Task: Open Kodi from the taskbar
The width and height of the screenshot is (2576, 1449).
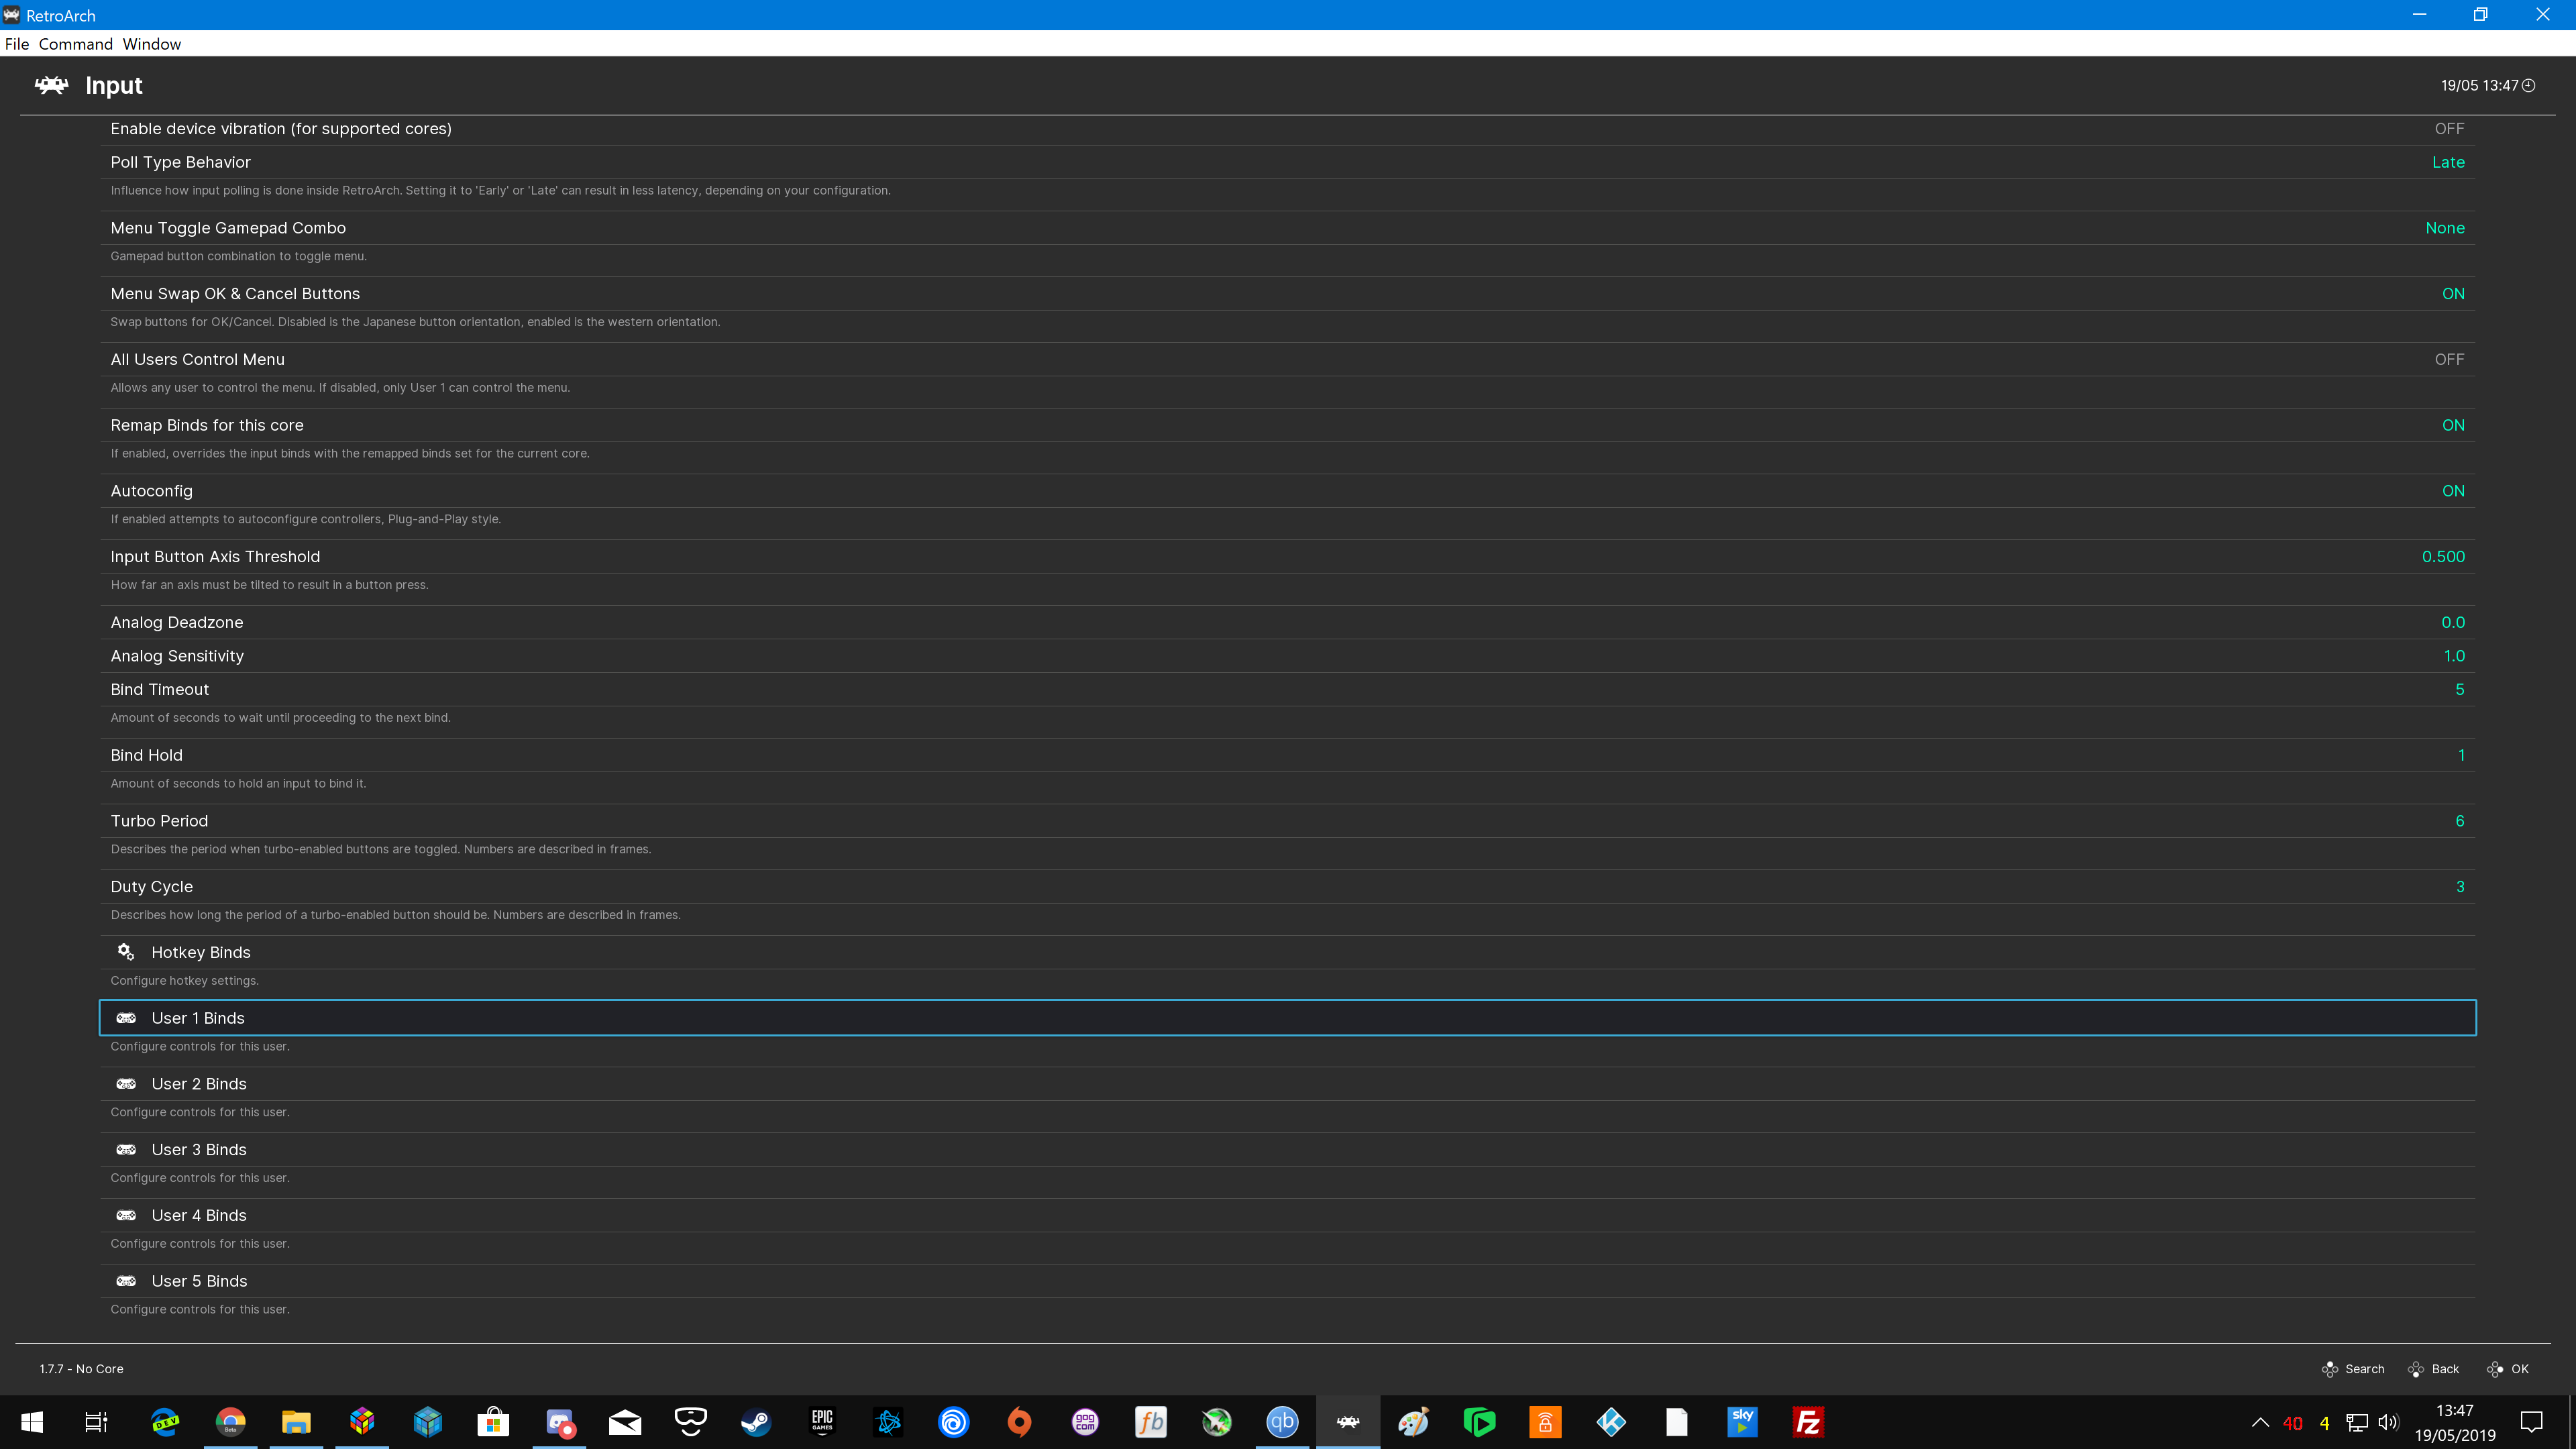Action: [1611, 1421]
